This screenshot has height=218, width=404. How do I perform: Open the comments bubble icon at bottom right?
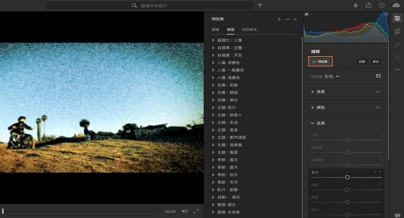(x=397, y=215)
